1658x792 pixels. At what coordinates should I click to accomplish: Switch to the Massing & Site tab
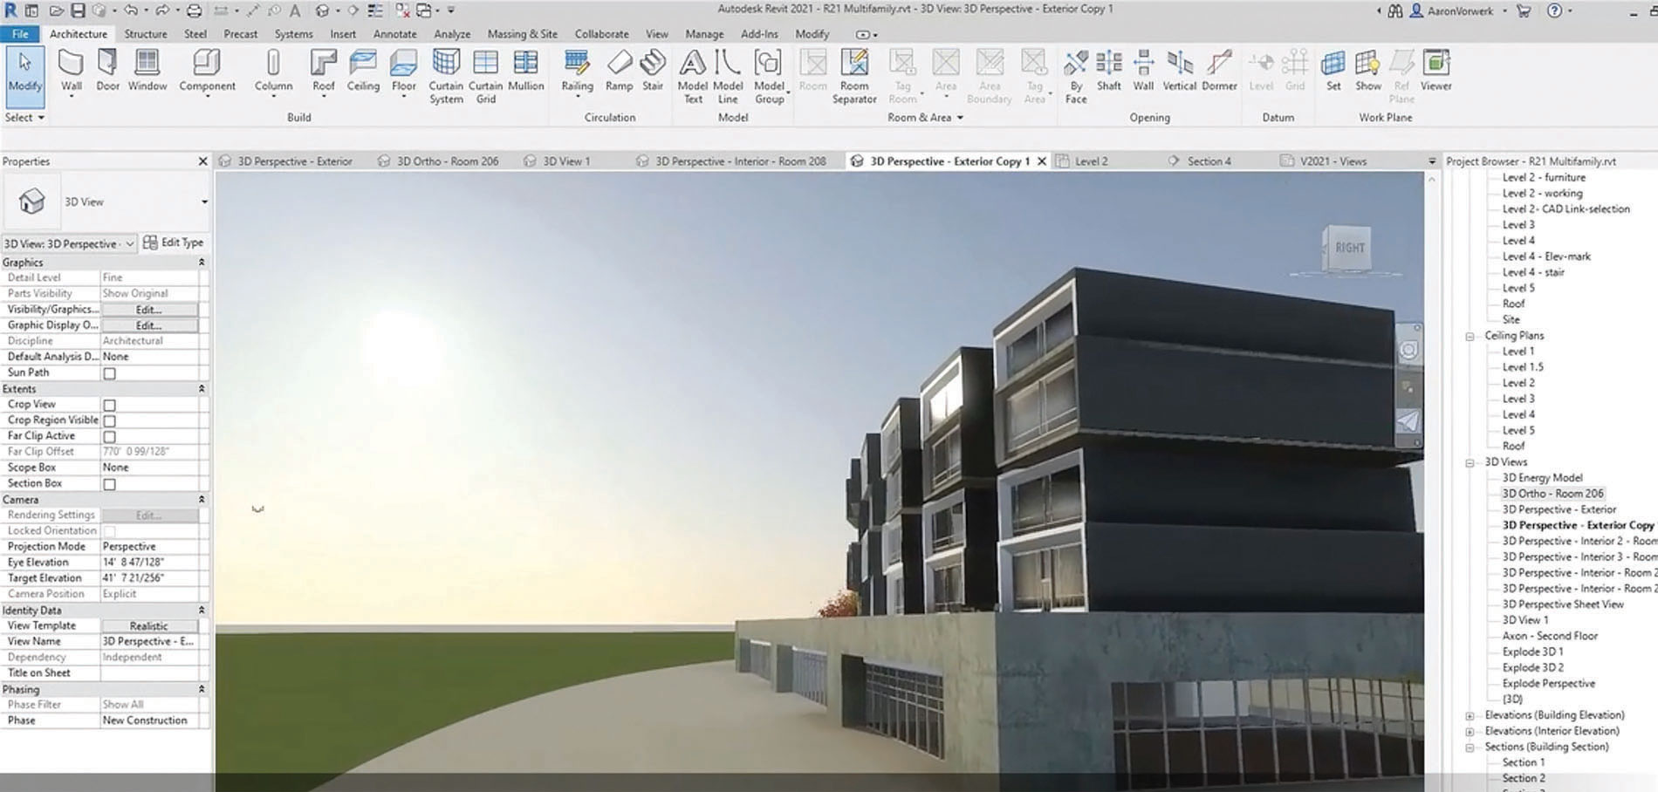click(522, 34)
